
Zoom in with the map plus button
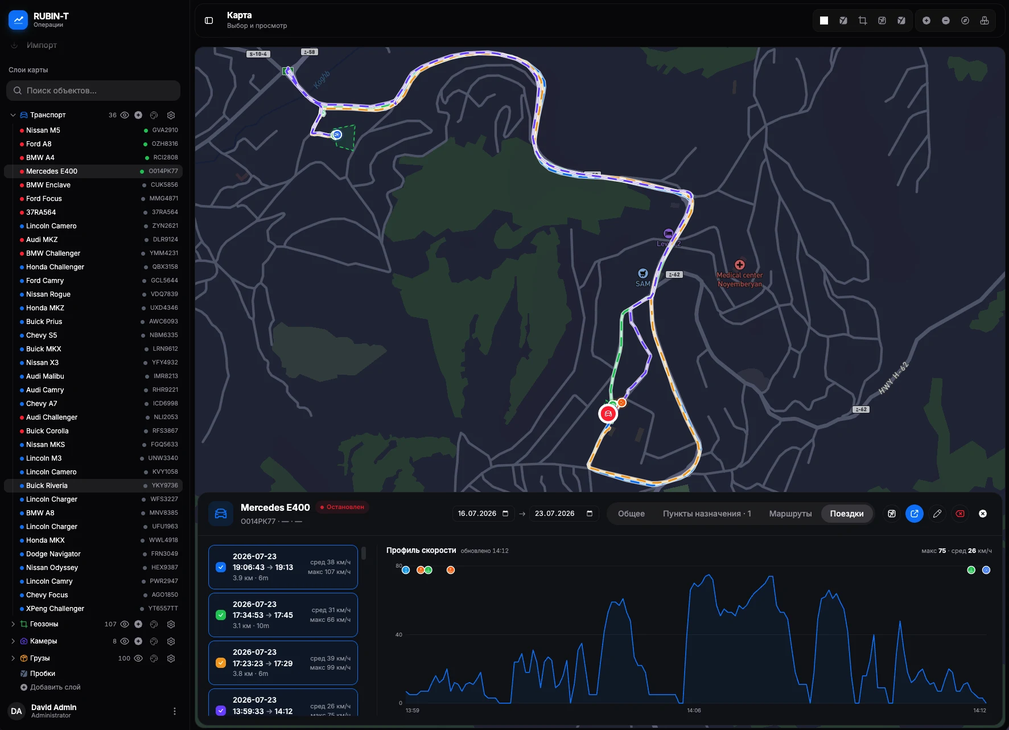coord(926,20)
